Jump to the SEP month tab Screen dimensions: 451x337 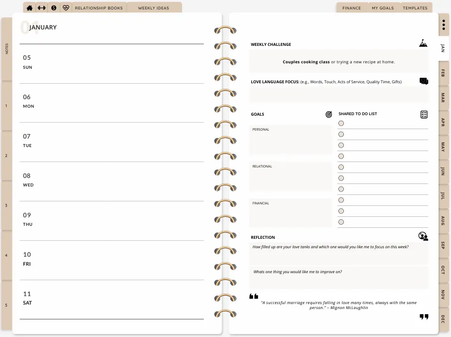[x=443, y=245]
